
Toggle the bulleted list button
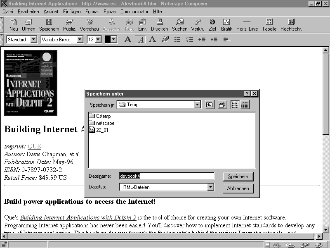click(x=178, y=40)
